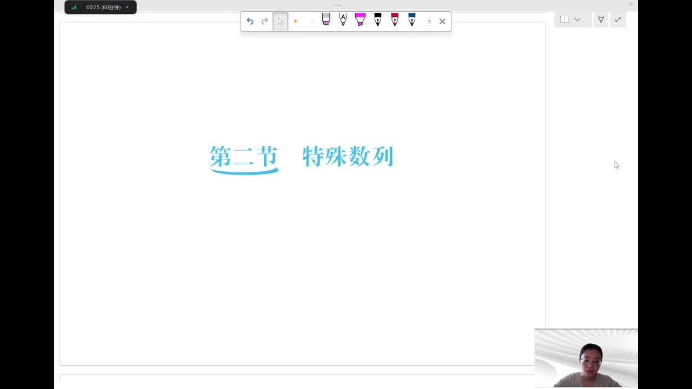692x389 pixels.
Task: Pick the red pen
Action: click(395, 19)
